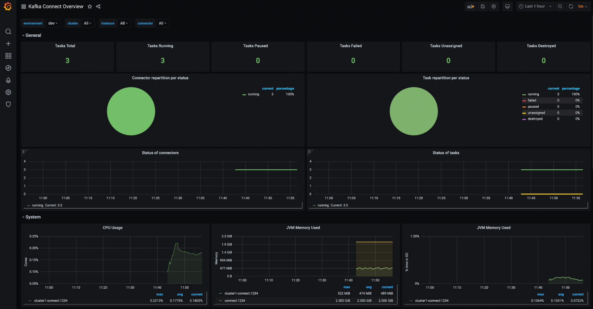The image size is (593, 309).
Task: Click the Add panel icon
Action: (471, 7)
